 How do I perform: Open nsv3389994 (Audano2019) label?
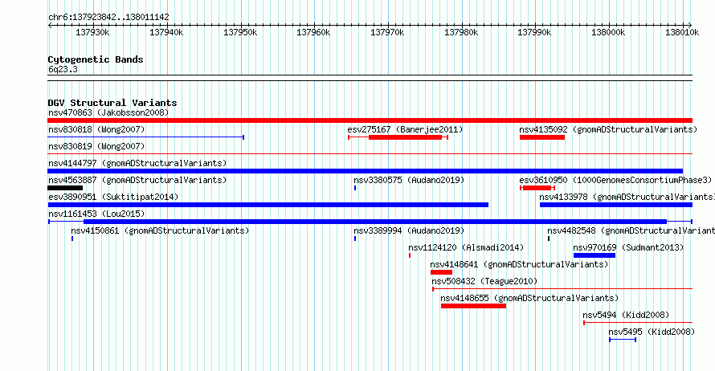coord(409,230)
